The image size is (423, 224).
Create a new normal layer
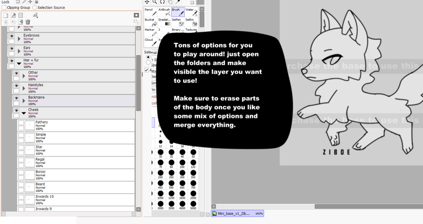click(x=5, y=16)
